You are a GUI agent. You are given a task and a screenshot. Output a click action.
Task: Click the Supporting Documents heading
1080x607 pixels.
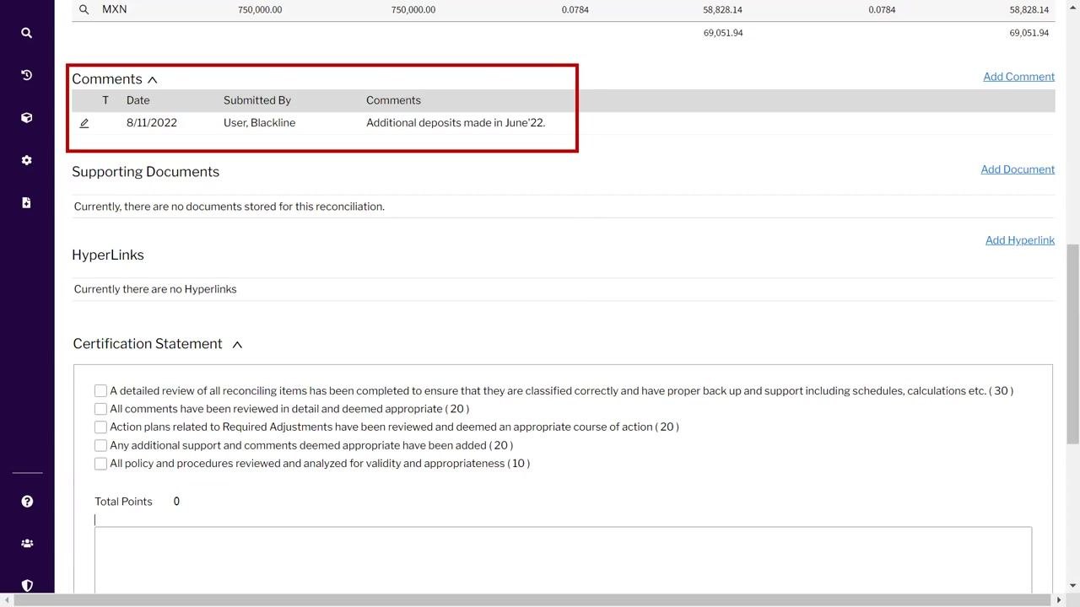[x=145, y=172]
